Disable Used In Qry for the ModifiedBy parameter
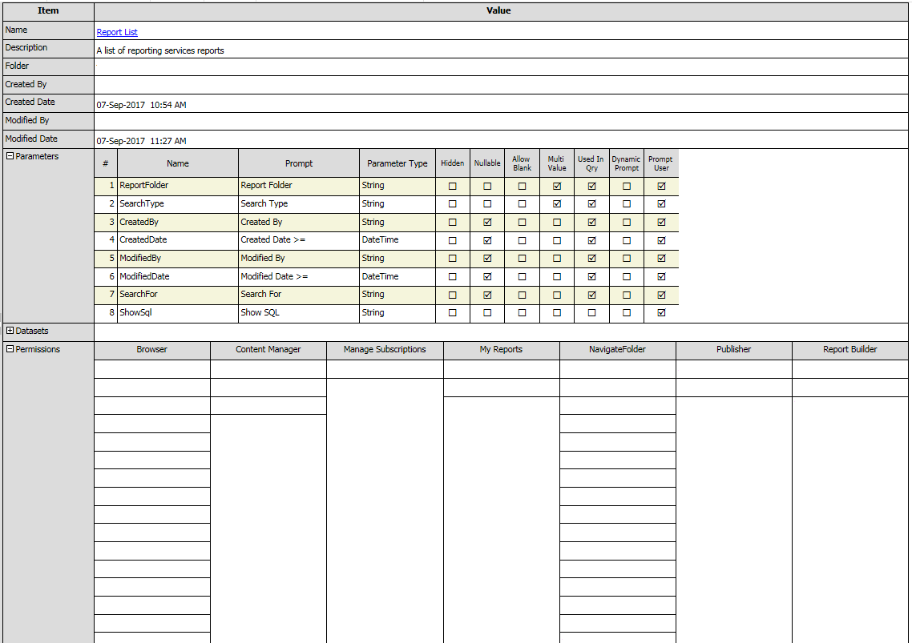The image size is (912, 643). tap(591, 258)
